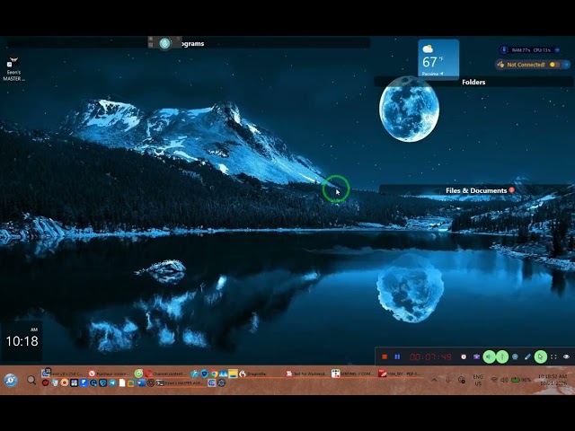Open the Opera Channel content taskbar window
The height and width of the screenshot is (431, 575).
click(x=165, y=374)
